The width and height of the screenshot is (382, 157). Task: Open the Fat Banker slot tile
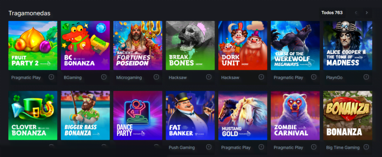click(x=190, y=116)
